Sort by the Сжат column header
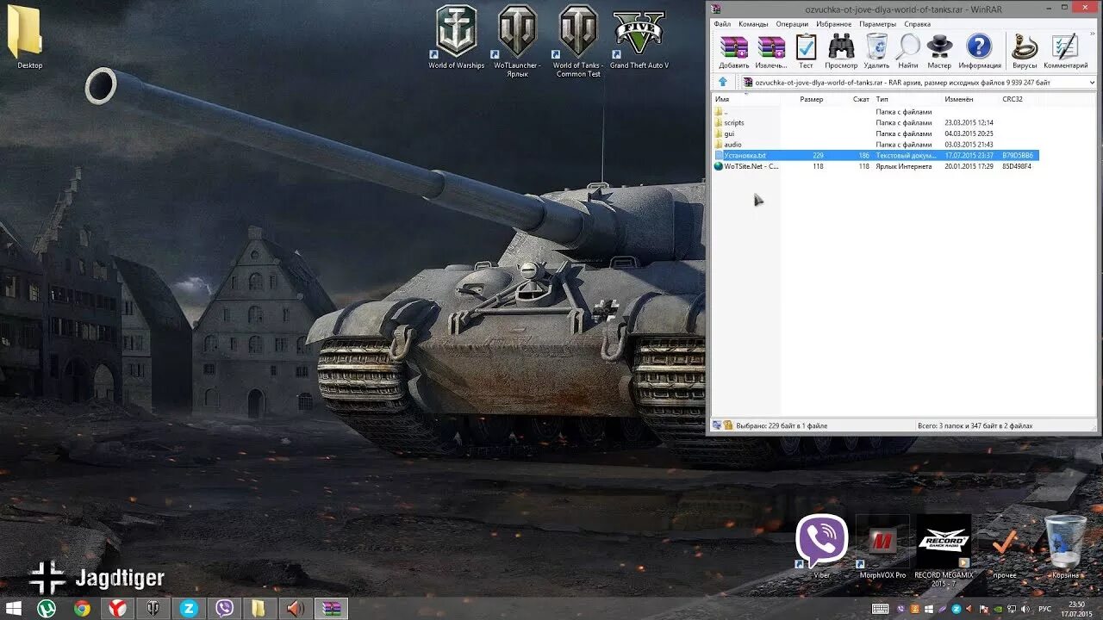Image resolution: width=1103 pixels, height=620 pixels. pyautogui.click(x=861, y=99)
